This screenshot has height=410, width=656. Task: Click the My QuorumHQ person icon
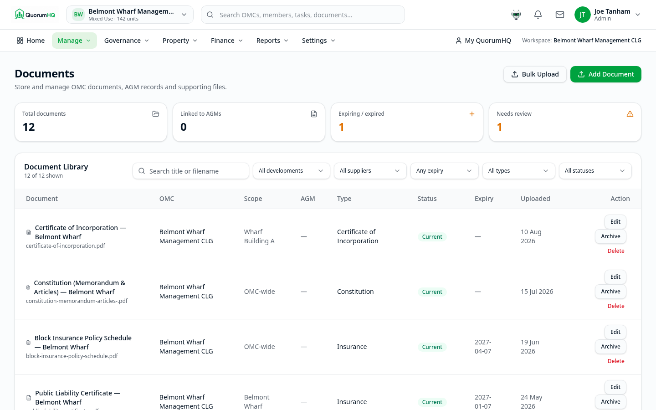(x=458, y=41)
